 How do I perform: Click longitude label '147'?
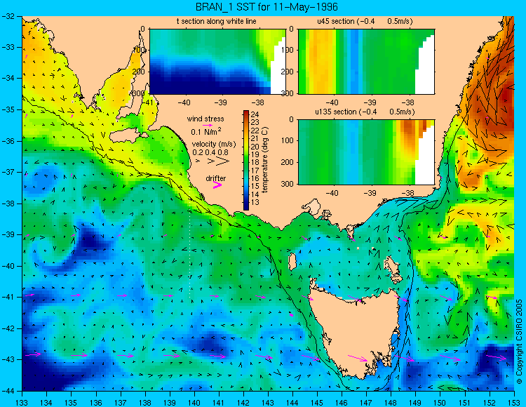pos(366,403)
